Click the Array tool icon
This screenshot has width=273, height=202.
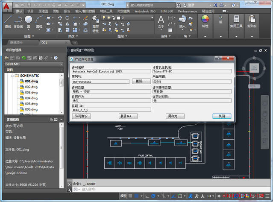point(75,30)
